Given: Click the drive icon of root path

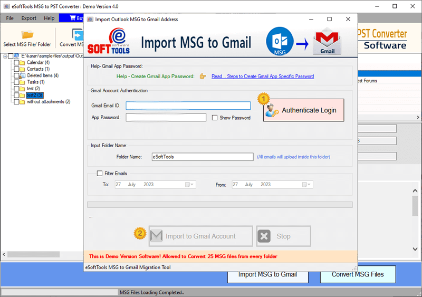Looking at the screenshot, I should [16, 56].
